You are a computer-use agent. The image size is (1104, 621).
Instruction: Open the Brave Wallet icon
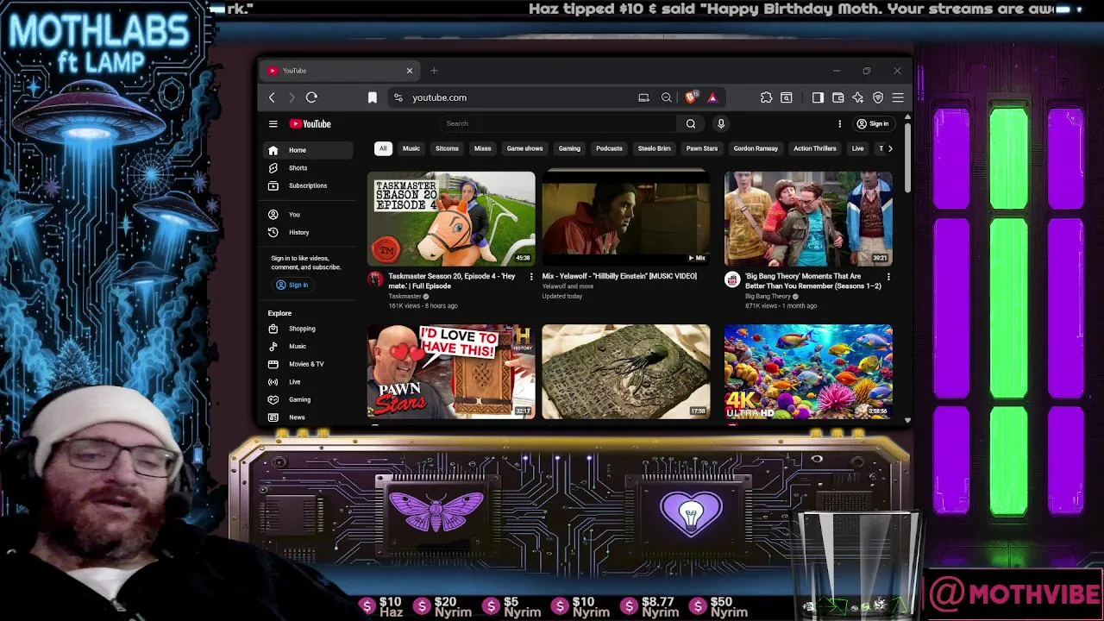(837, 97)
